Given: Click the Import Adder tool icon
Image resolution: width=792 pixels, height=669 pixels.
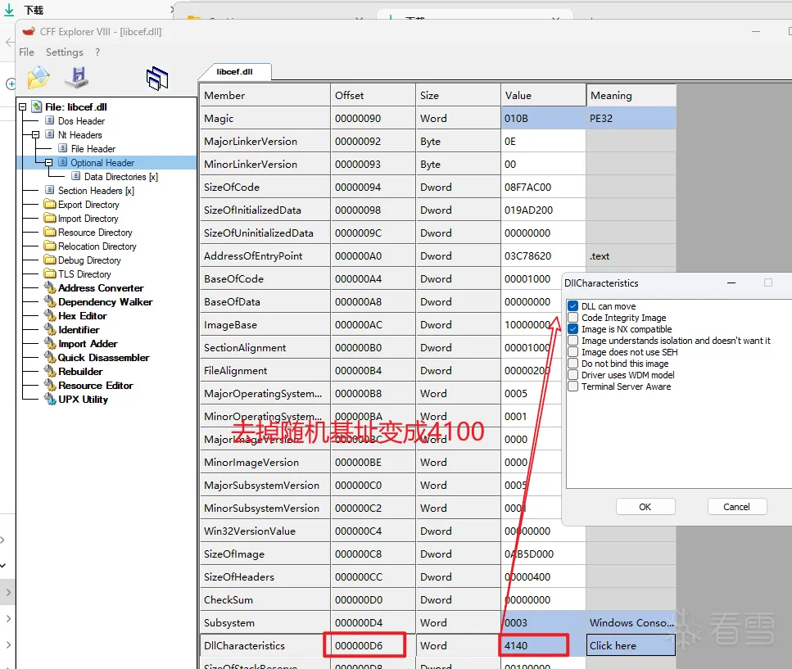Looking at the screenshot, I should (x=50, y=343).
